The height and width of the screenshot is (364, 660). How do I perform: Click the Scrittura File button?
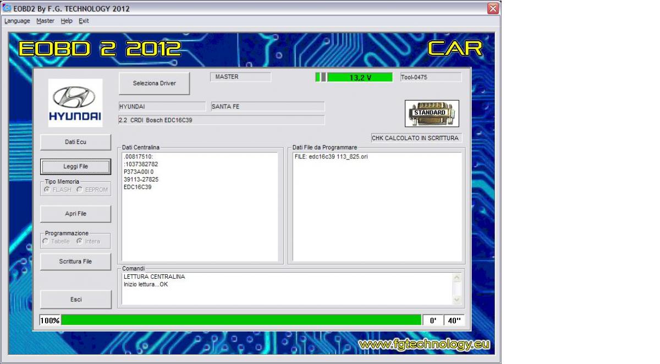[76, 262]
